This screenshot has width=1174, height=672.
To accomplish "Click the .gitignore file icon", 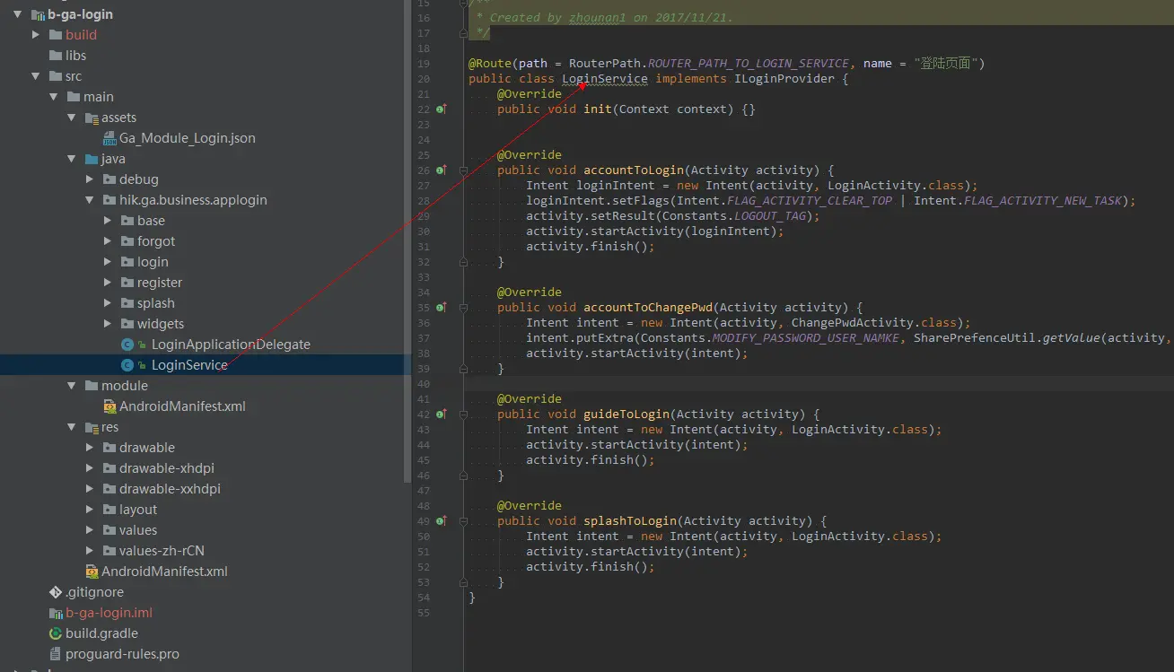I will click(x=55, y=592).
